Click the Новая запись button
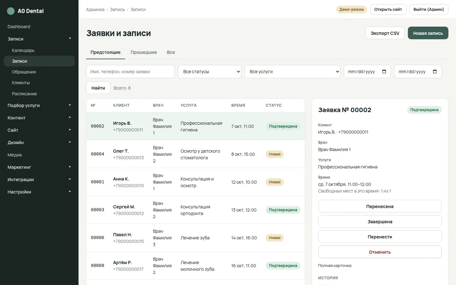Screen dimensions: 456x285 click(428, 33)
